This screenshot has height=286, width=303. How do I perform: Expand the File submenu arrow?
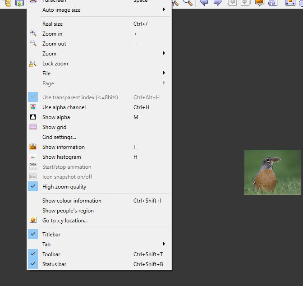click(x=164, y=74)
